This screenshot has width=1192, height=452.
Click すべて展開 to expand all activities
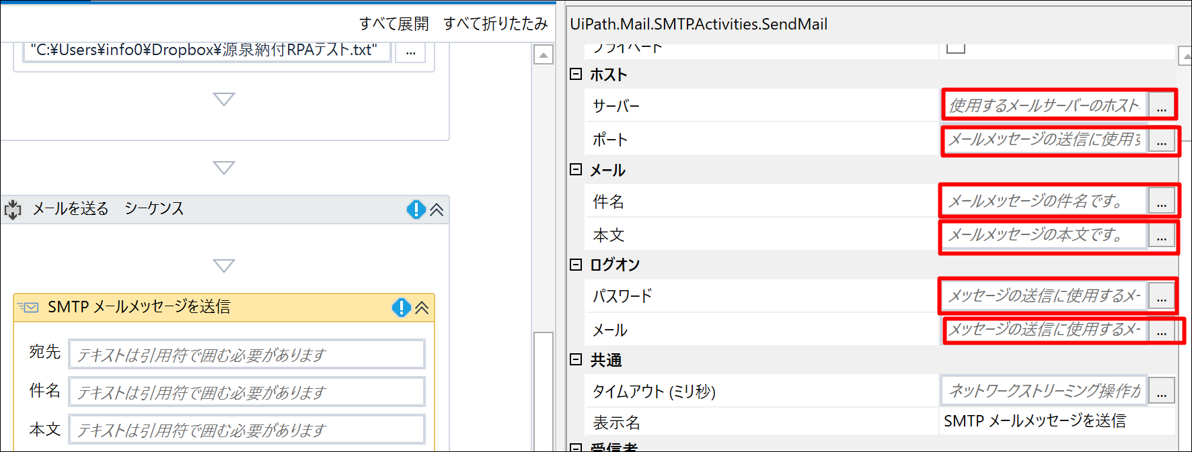pyautogui.click(x=394, y=24)
